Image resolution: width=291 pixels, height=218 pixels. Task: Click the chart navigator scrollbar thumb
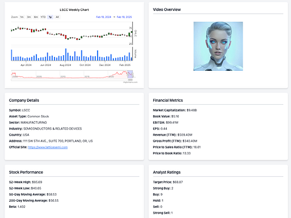(130, 80)
